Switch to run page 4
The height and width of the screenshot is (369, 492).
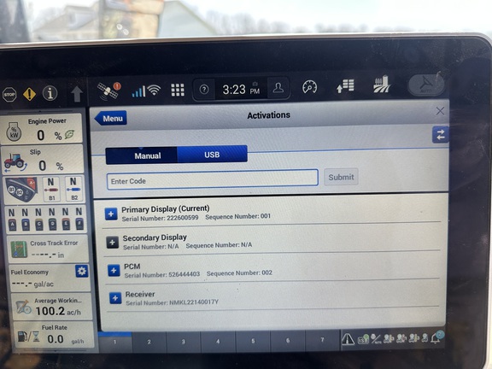coord(218,341)
